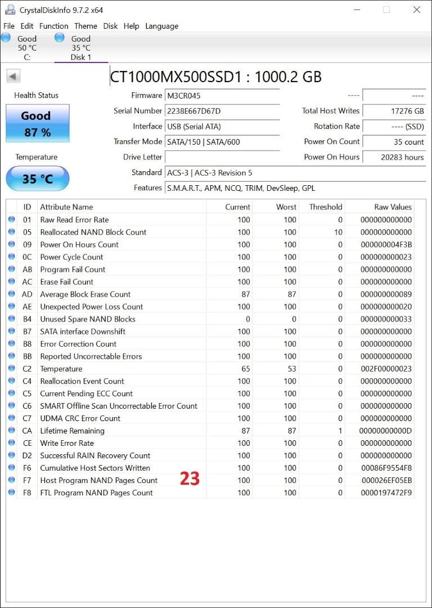This screenshot has width=432, height=608.
Task: Maximize the CrystalDiskInfo window
Action: coord(386,10)
